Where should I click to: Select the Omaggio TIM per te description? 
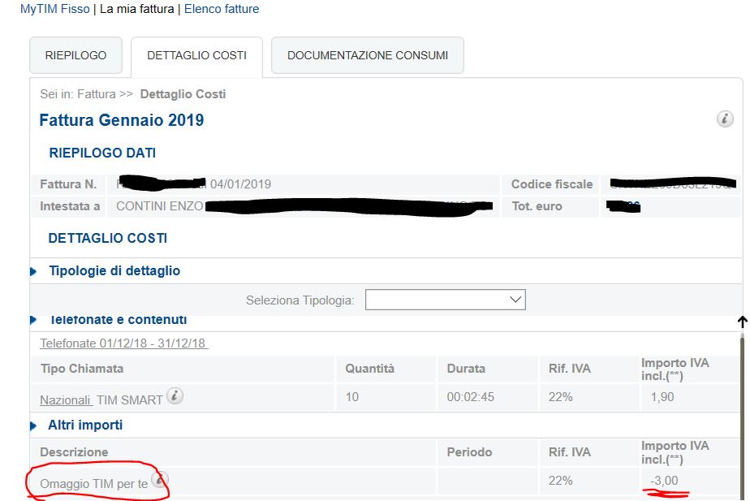[94, 483]
